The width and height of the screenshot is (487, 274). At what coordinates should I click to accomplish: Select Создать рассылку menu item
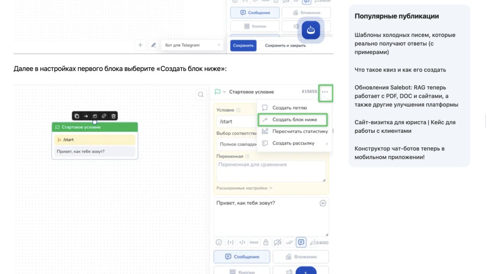pos(294,143)
